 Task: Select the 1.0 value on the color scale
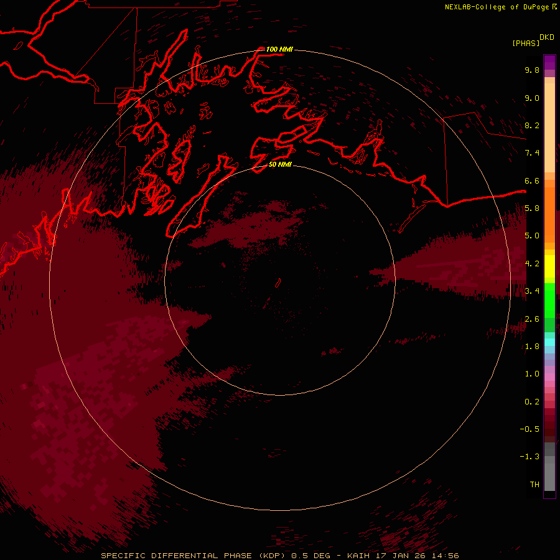[x=532, y=374]
